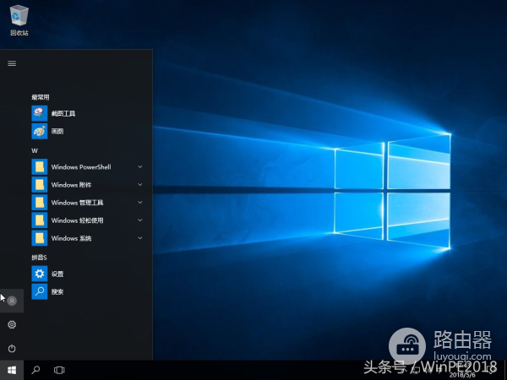Open the 搜索 magnifier tile icon
Screen dimensions: 507x380
[x=40, y=291]
